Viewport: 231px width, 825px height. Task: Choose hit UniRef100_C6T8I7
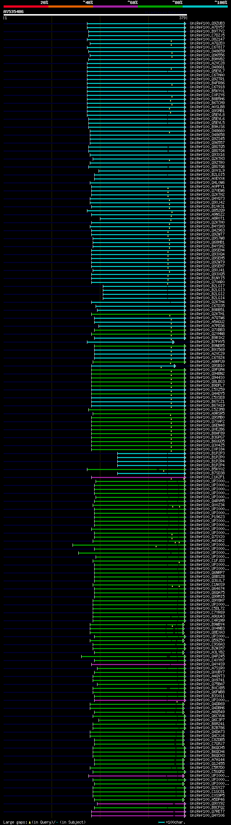[x=207, y=47]
